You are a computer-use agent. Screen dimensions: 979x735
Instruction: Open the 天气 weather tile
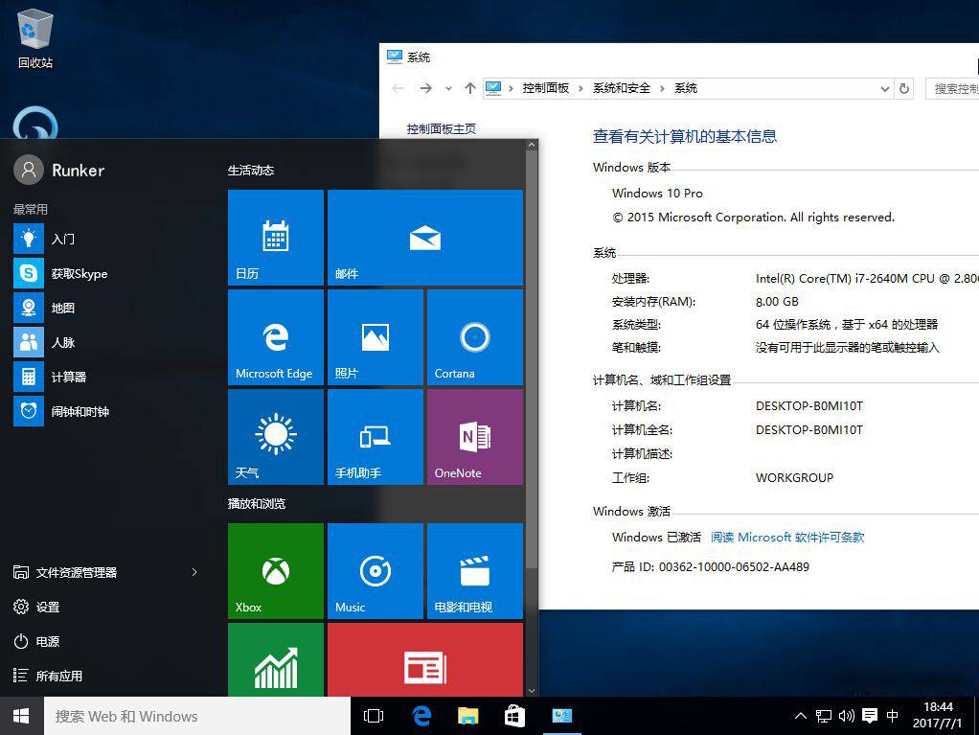(x=275, y=437)
